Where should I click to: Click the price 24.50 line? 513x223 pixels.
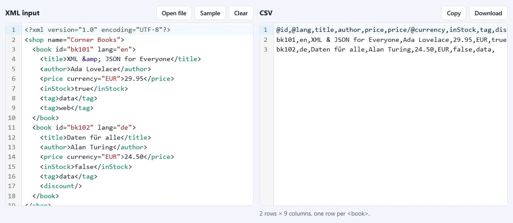(137, 157)
